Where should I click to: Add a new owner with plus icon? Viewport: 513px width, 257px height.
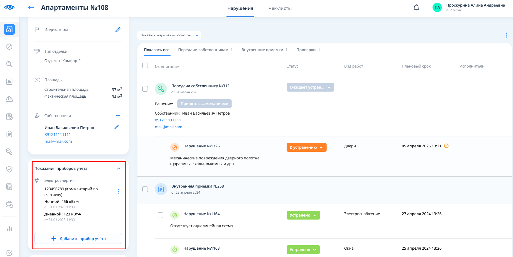[118, 116]
